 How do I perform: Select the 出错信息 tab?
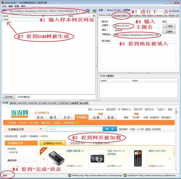[x=74, y=103]
